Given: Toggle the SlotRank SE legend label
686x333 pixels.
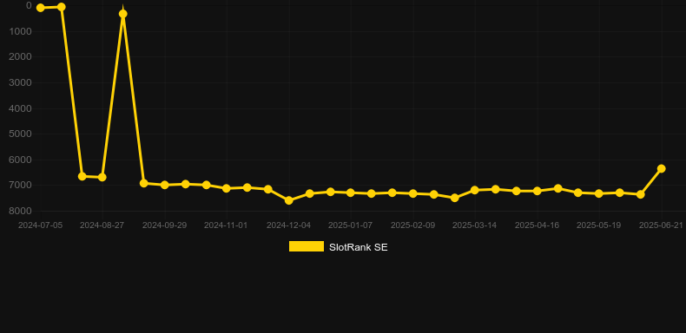Looking at the screenshot, I should coord(359,247).
